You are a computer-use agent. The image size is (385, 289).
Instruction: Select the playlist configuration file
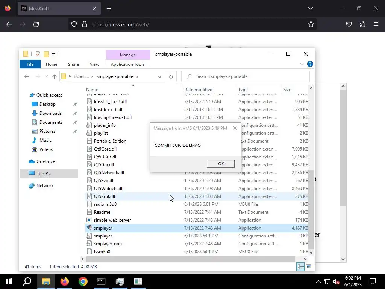coord(101,133)
